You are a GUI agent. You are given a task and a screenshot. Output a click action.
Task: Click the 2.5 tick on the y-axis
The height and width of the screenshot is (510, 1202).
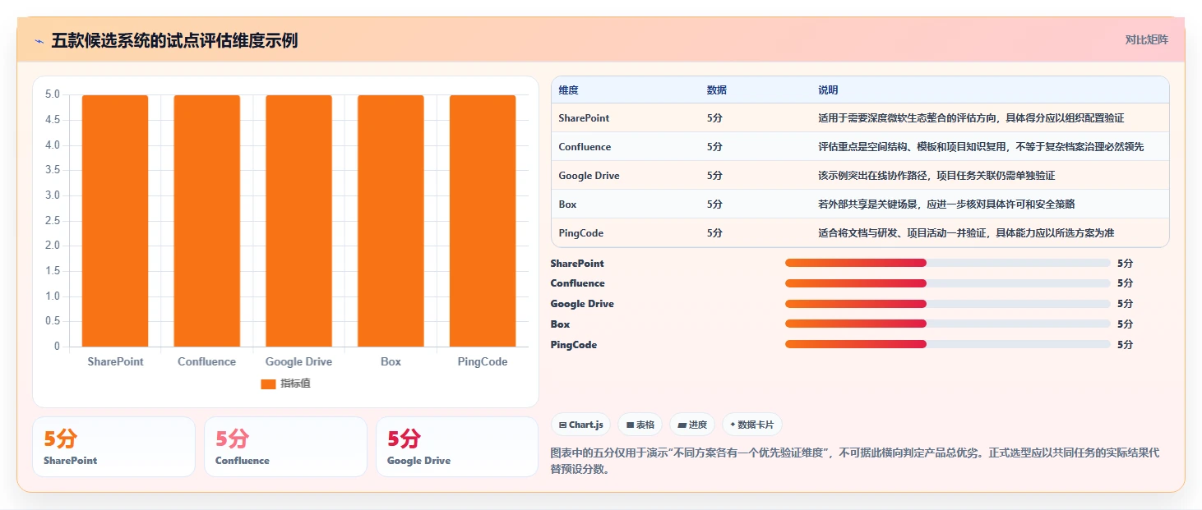(53, 221)
